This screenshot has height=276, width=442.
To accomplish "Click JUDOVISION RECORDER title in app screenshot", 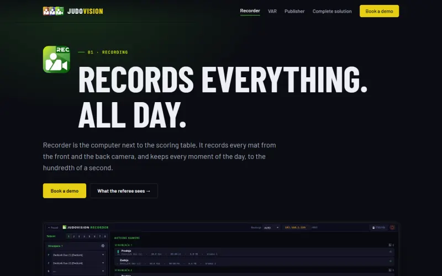I will pos(88,227).
